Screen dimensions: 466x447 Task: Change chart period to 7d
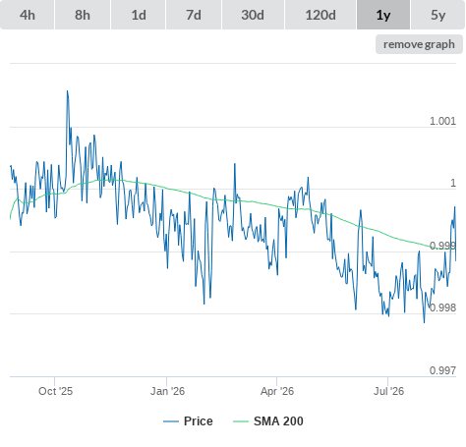[194, 15]
